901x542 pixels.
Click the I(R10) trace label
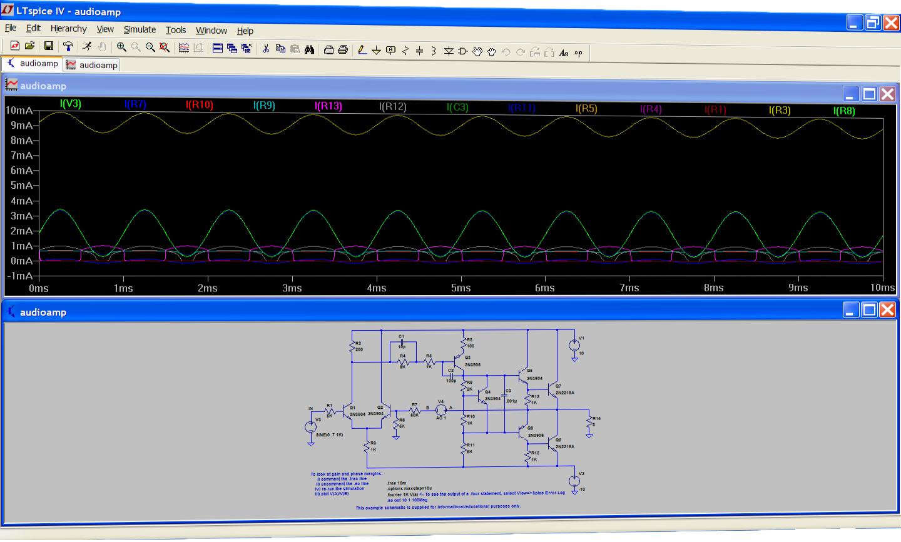pos(200,105)
